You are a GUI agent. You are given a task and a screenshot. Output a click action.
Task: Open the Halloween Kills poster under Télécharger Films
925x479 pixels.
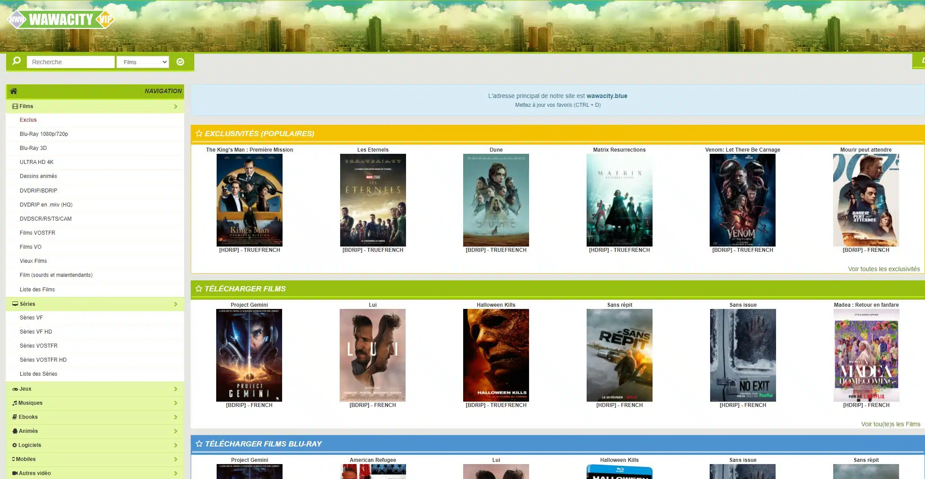coord(496,355)
